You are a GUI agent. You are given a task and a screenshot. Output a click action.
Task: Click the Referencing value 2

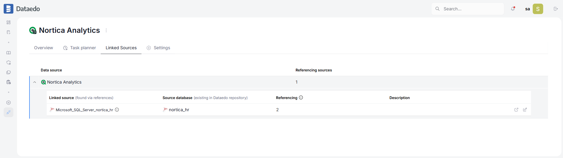pos(278,110)
